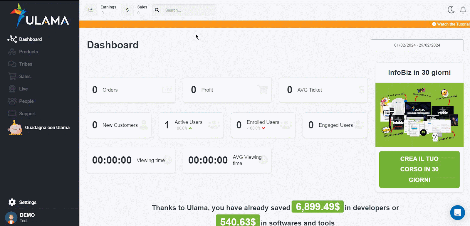Open Settings menu label
Screen dimensions: 470x226
coord(28,202)
